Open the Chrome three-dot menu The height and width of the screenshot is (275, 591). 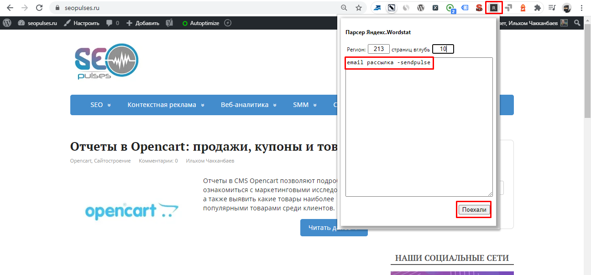[581, 8]
